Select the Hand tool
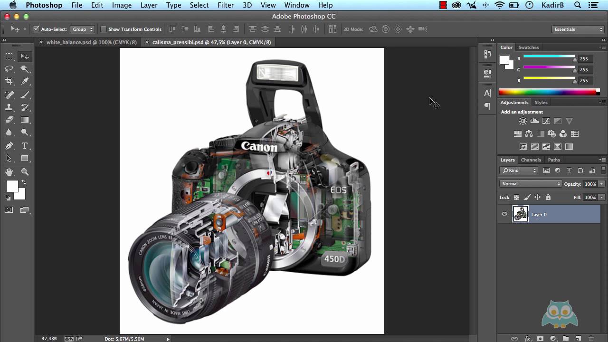The height and width of the screenshot is (342, 608). pos(9,172)
